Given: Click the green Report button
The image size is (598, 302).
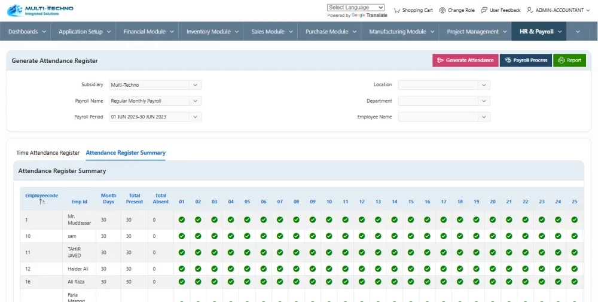Looking at the screenshot, I should 569,60.
